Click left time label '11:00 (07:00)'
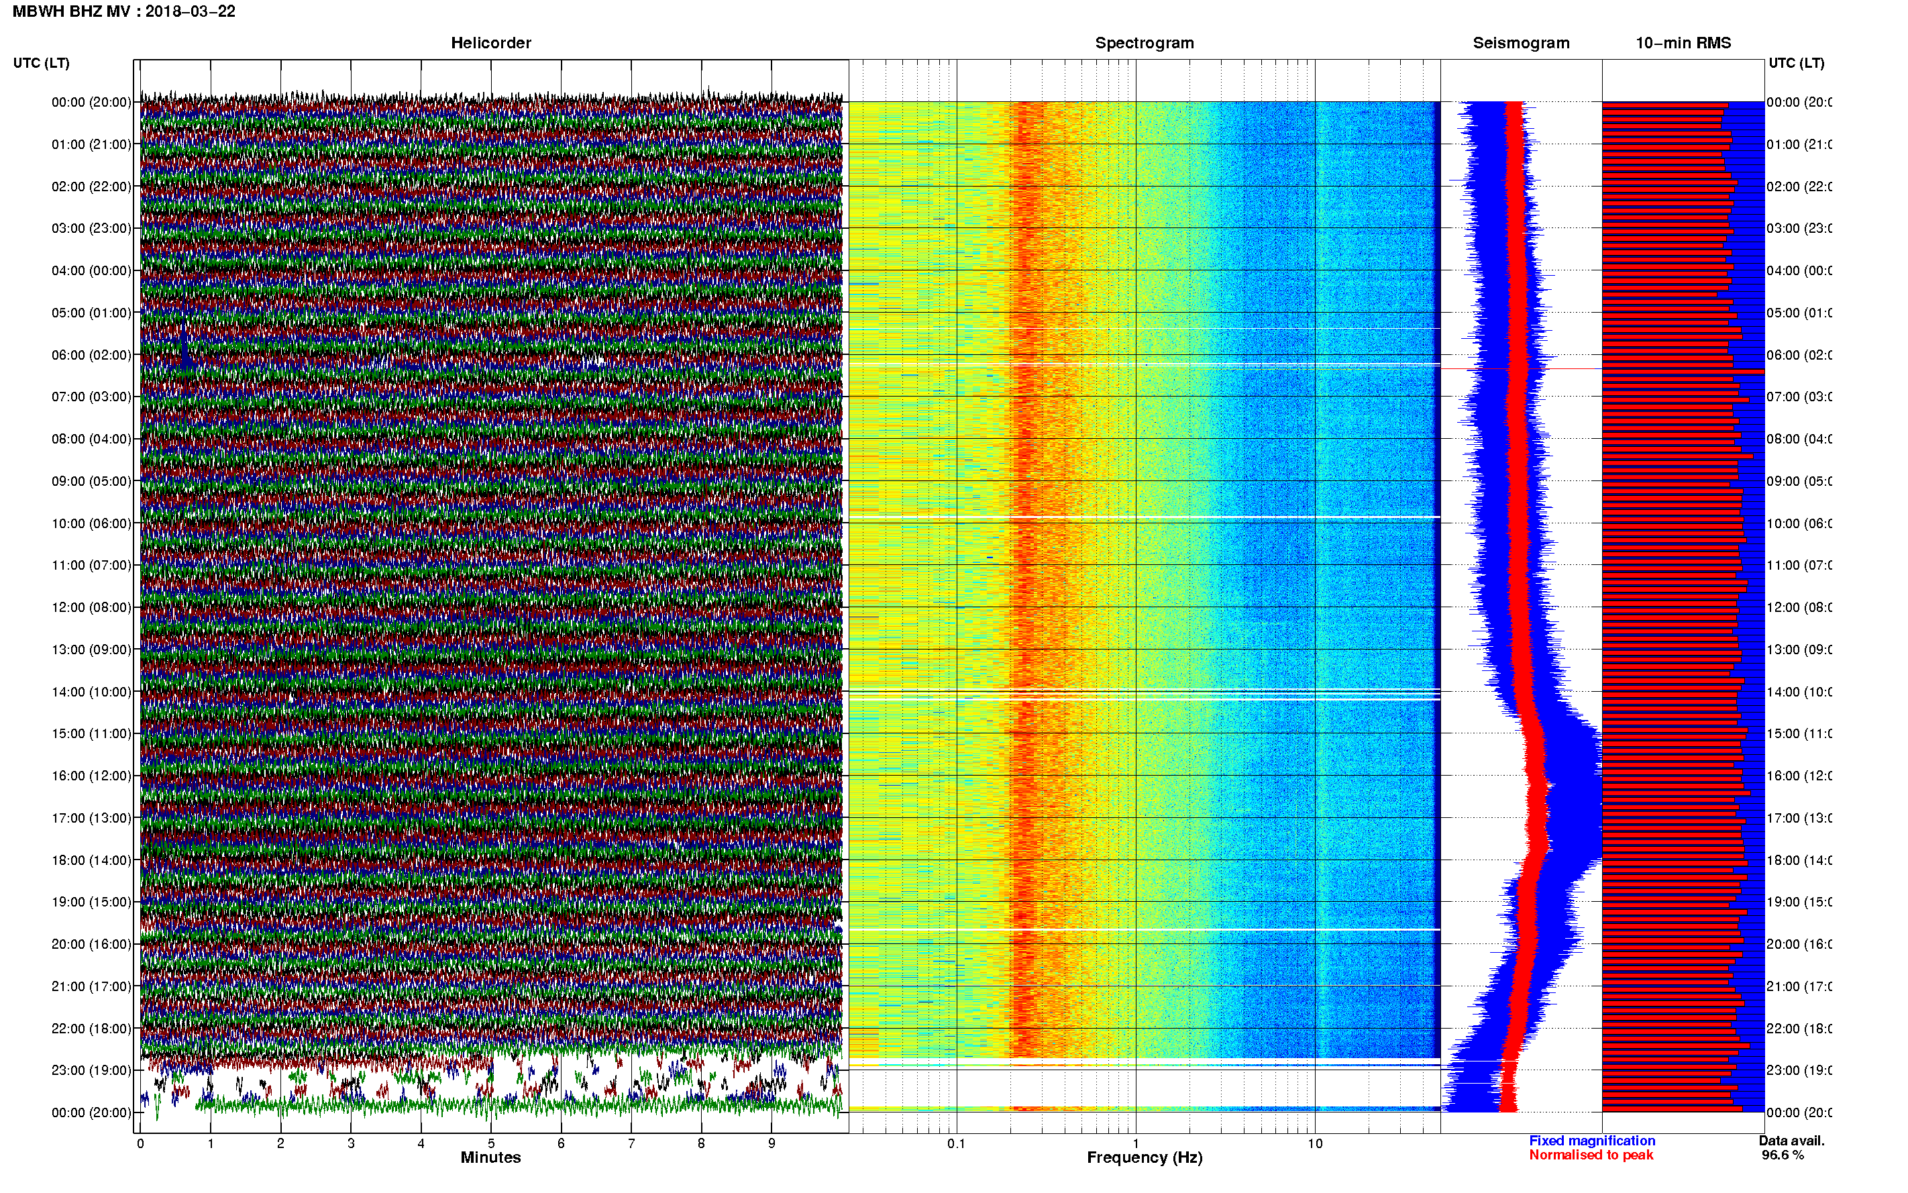Screen dimensions: 1908x1193 [91, 565]
